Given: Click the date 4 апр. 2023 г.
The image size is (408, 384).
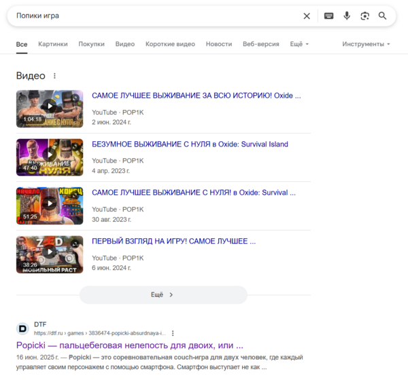Looking at the screenshot, I should (x=111, y=171).
